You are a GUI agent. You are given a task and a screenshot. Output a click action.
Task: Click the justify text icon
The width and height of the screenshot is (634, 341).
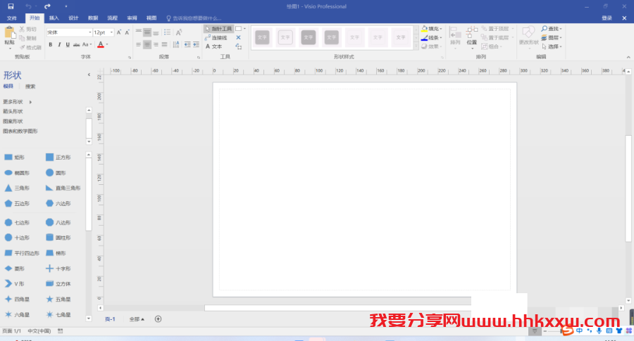[x=164, y=44]
